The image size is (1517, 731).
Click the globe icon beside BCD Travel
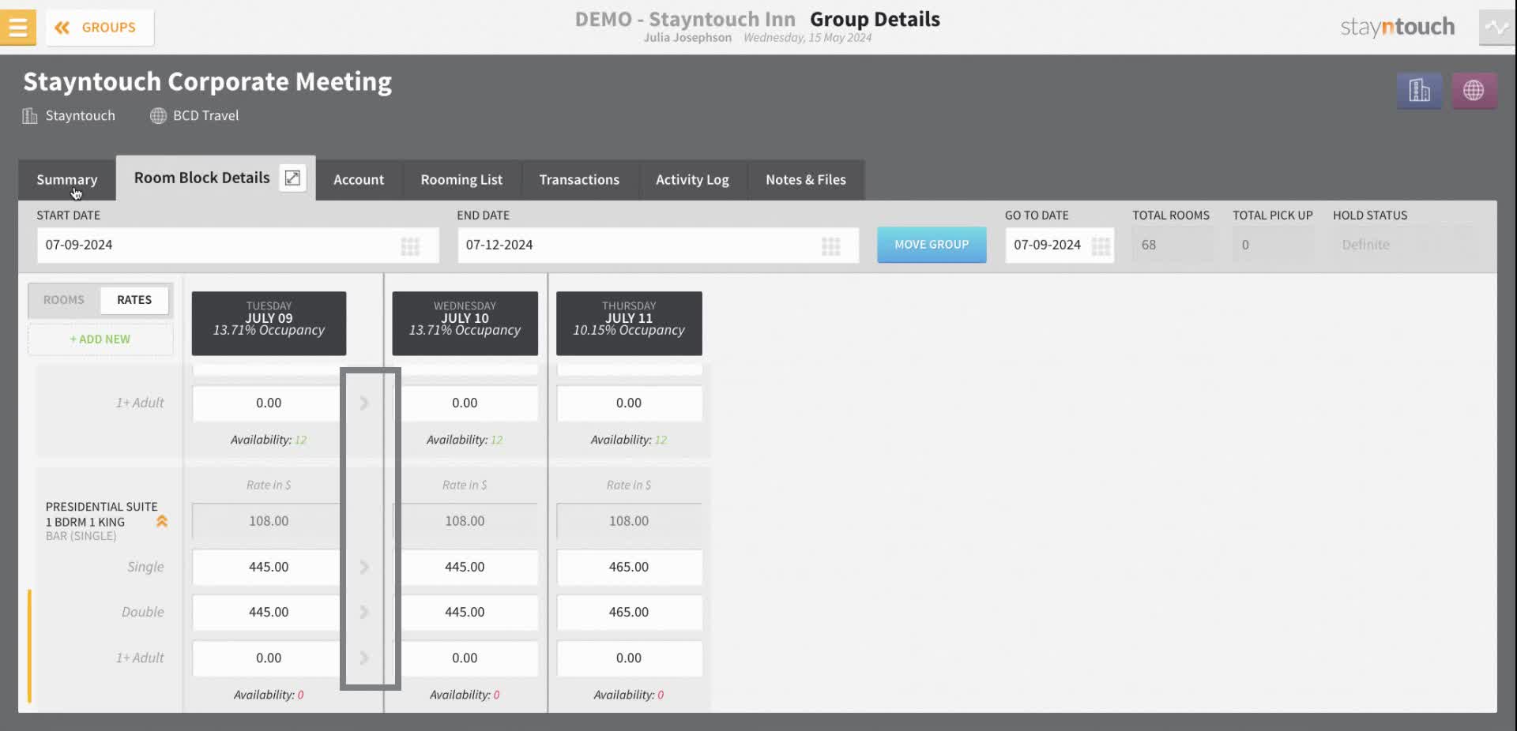[x=158, y=116]
